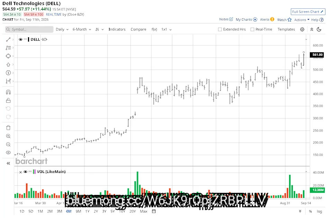Open the Daily frequency dropdown

point(62,29)
